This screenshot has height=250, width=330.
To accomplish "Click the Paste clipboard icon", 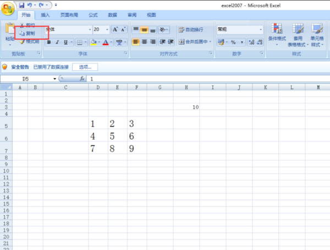I will [x=9, y=28].
